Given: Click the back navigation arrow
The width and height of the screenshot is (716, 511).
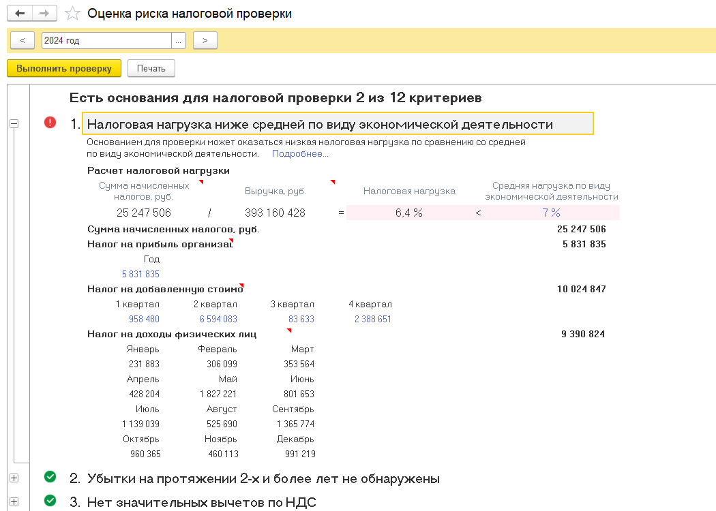Looking at the screenshot, I should pos(19,14).
